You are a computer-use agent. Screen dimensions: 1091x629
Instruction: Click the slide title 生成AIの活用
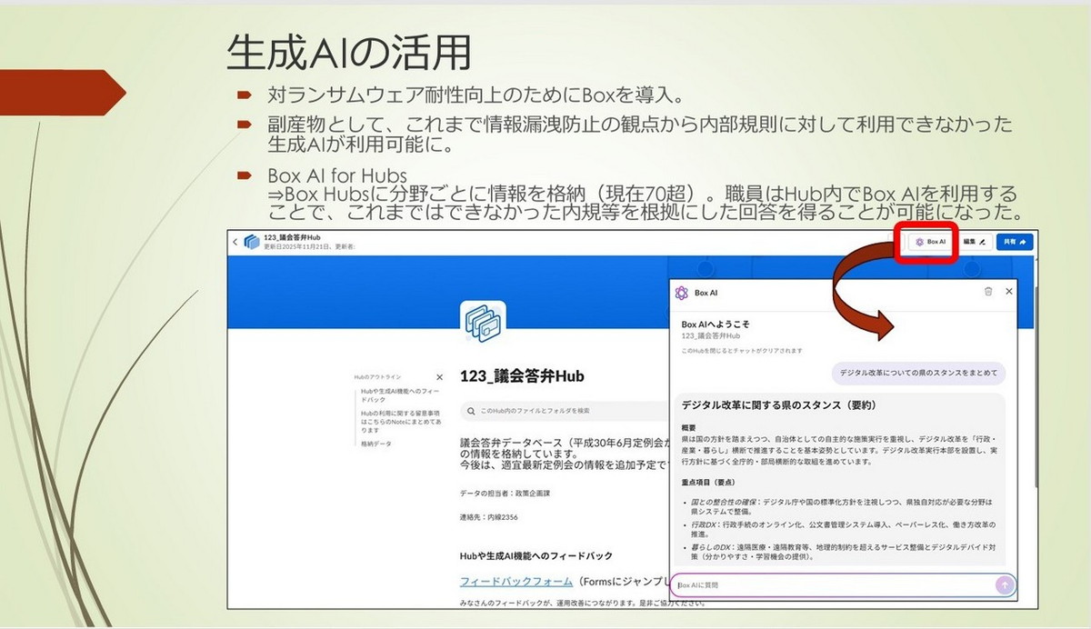click(x=348, y=54)
